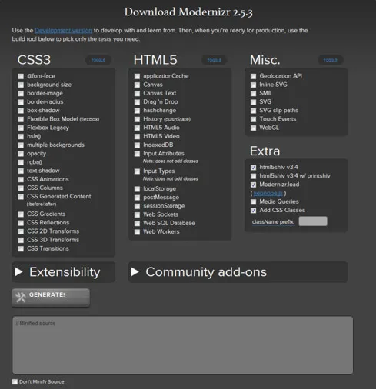Uncheck Add CSS Classes option

coord(253,211)
